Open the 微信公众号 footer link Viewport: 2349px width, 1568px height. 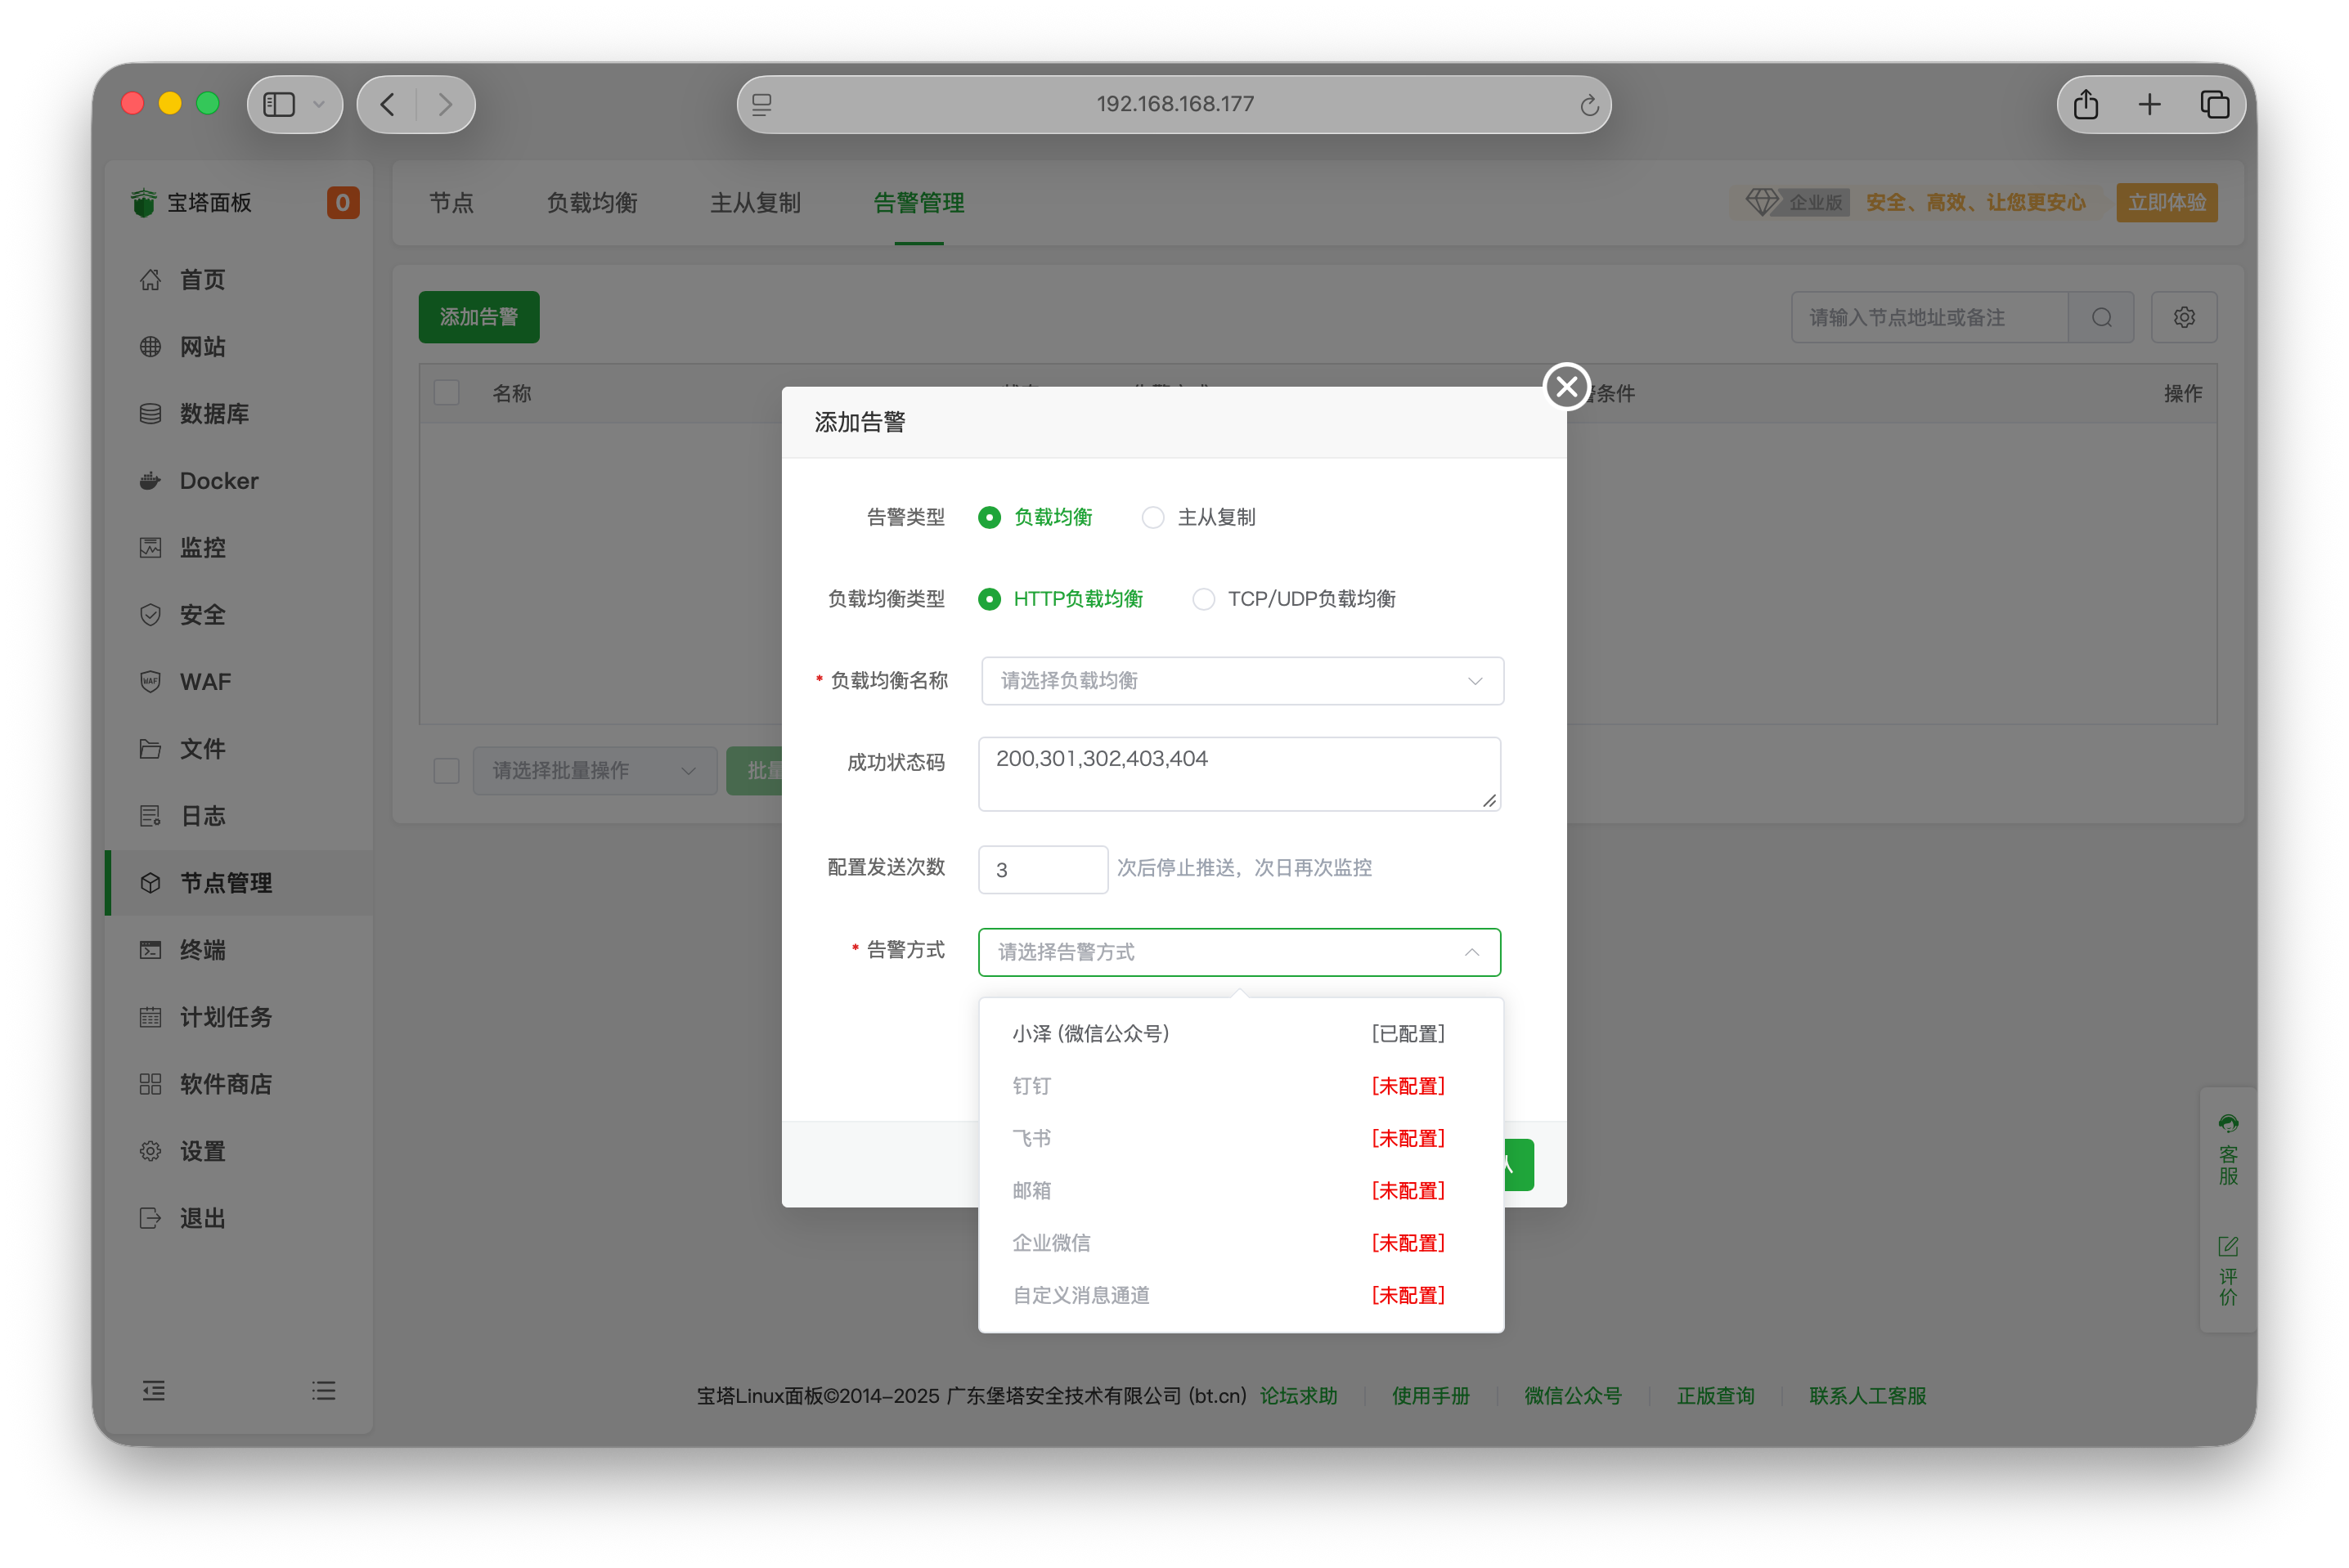1572,1396
